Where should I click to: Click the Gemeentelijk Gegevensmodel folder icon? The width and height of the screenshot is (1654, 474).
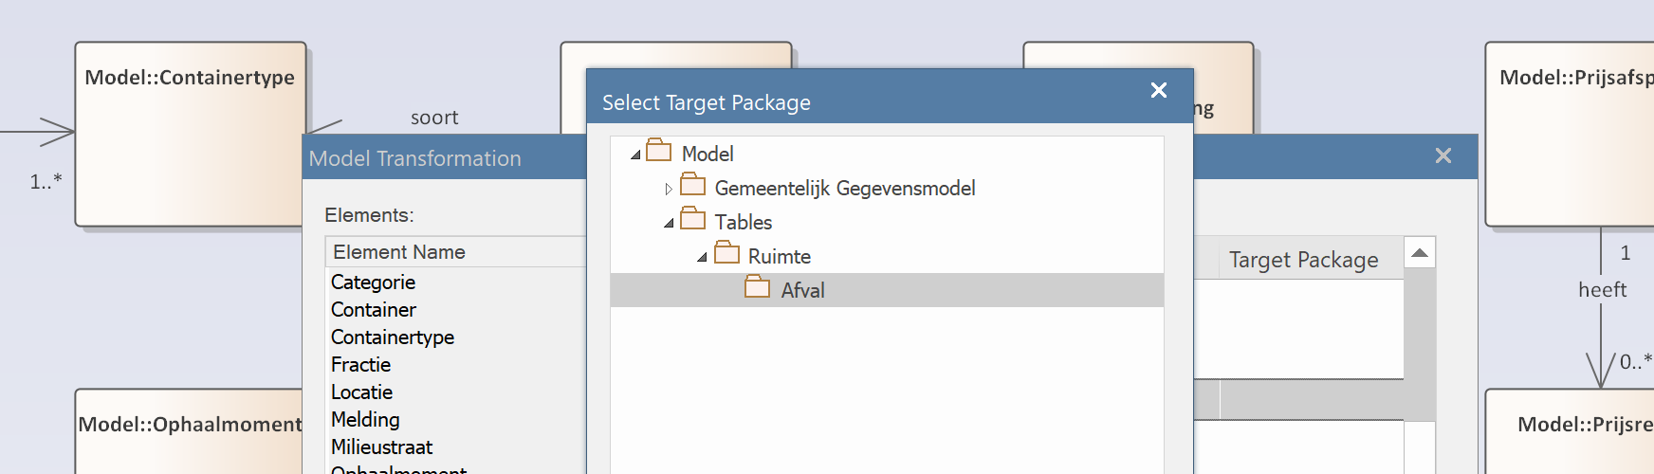692,186
